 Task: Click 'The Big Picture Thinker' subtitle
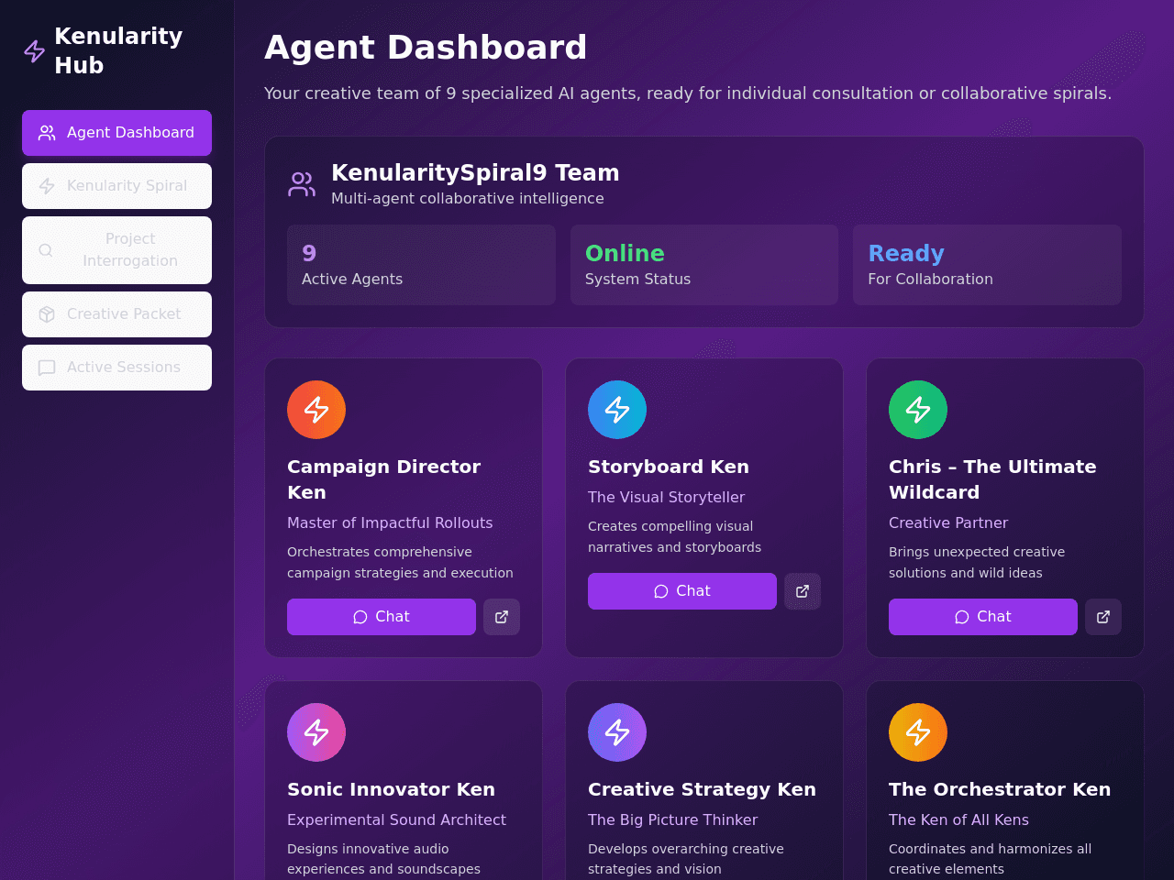(x=672, y=819)
